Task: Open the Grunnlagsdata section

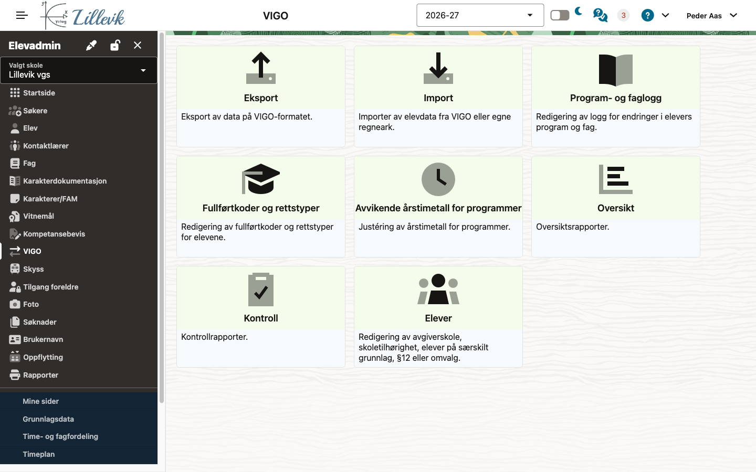Action: coord(79,419)
